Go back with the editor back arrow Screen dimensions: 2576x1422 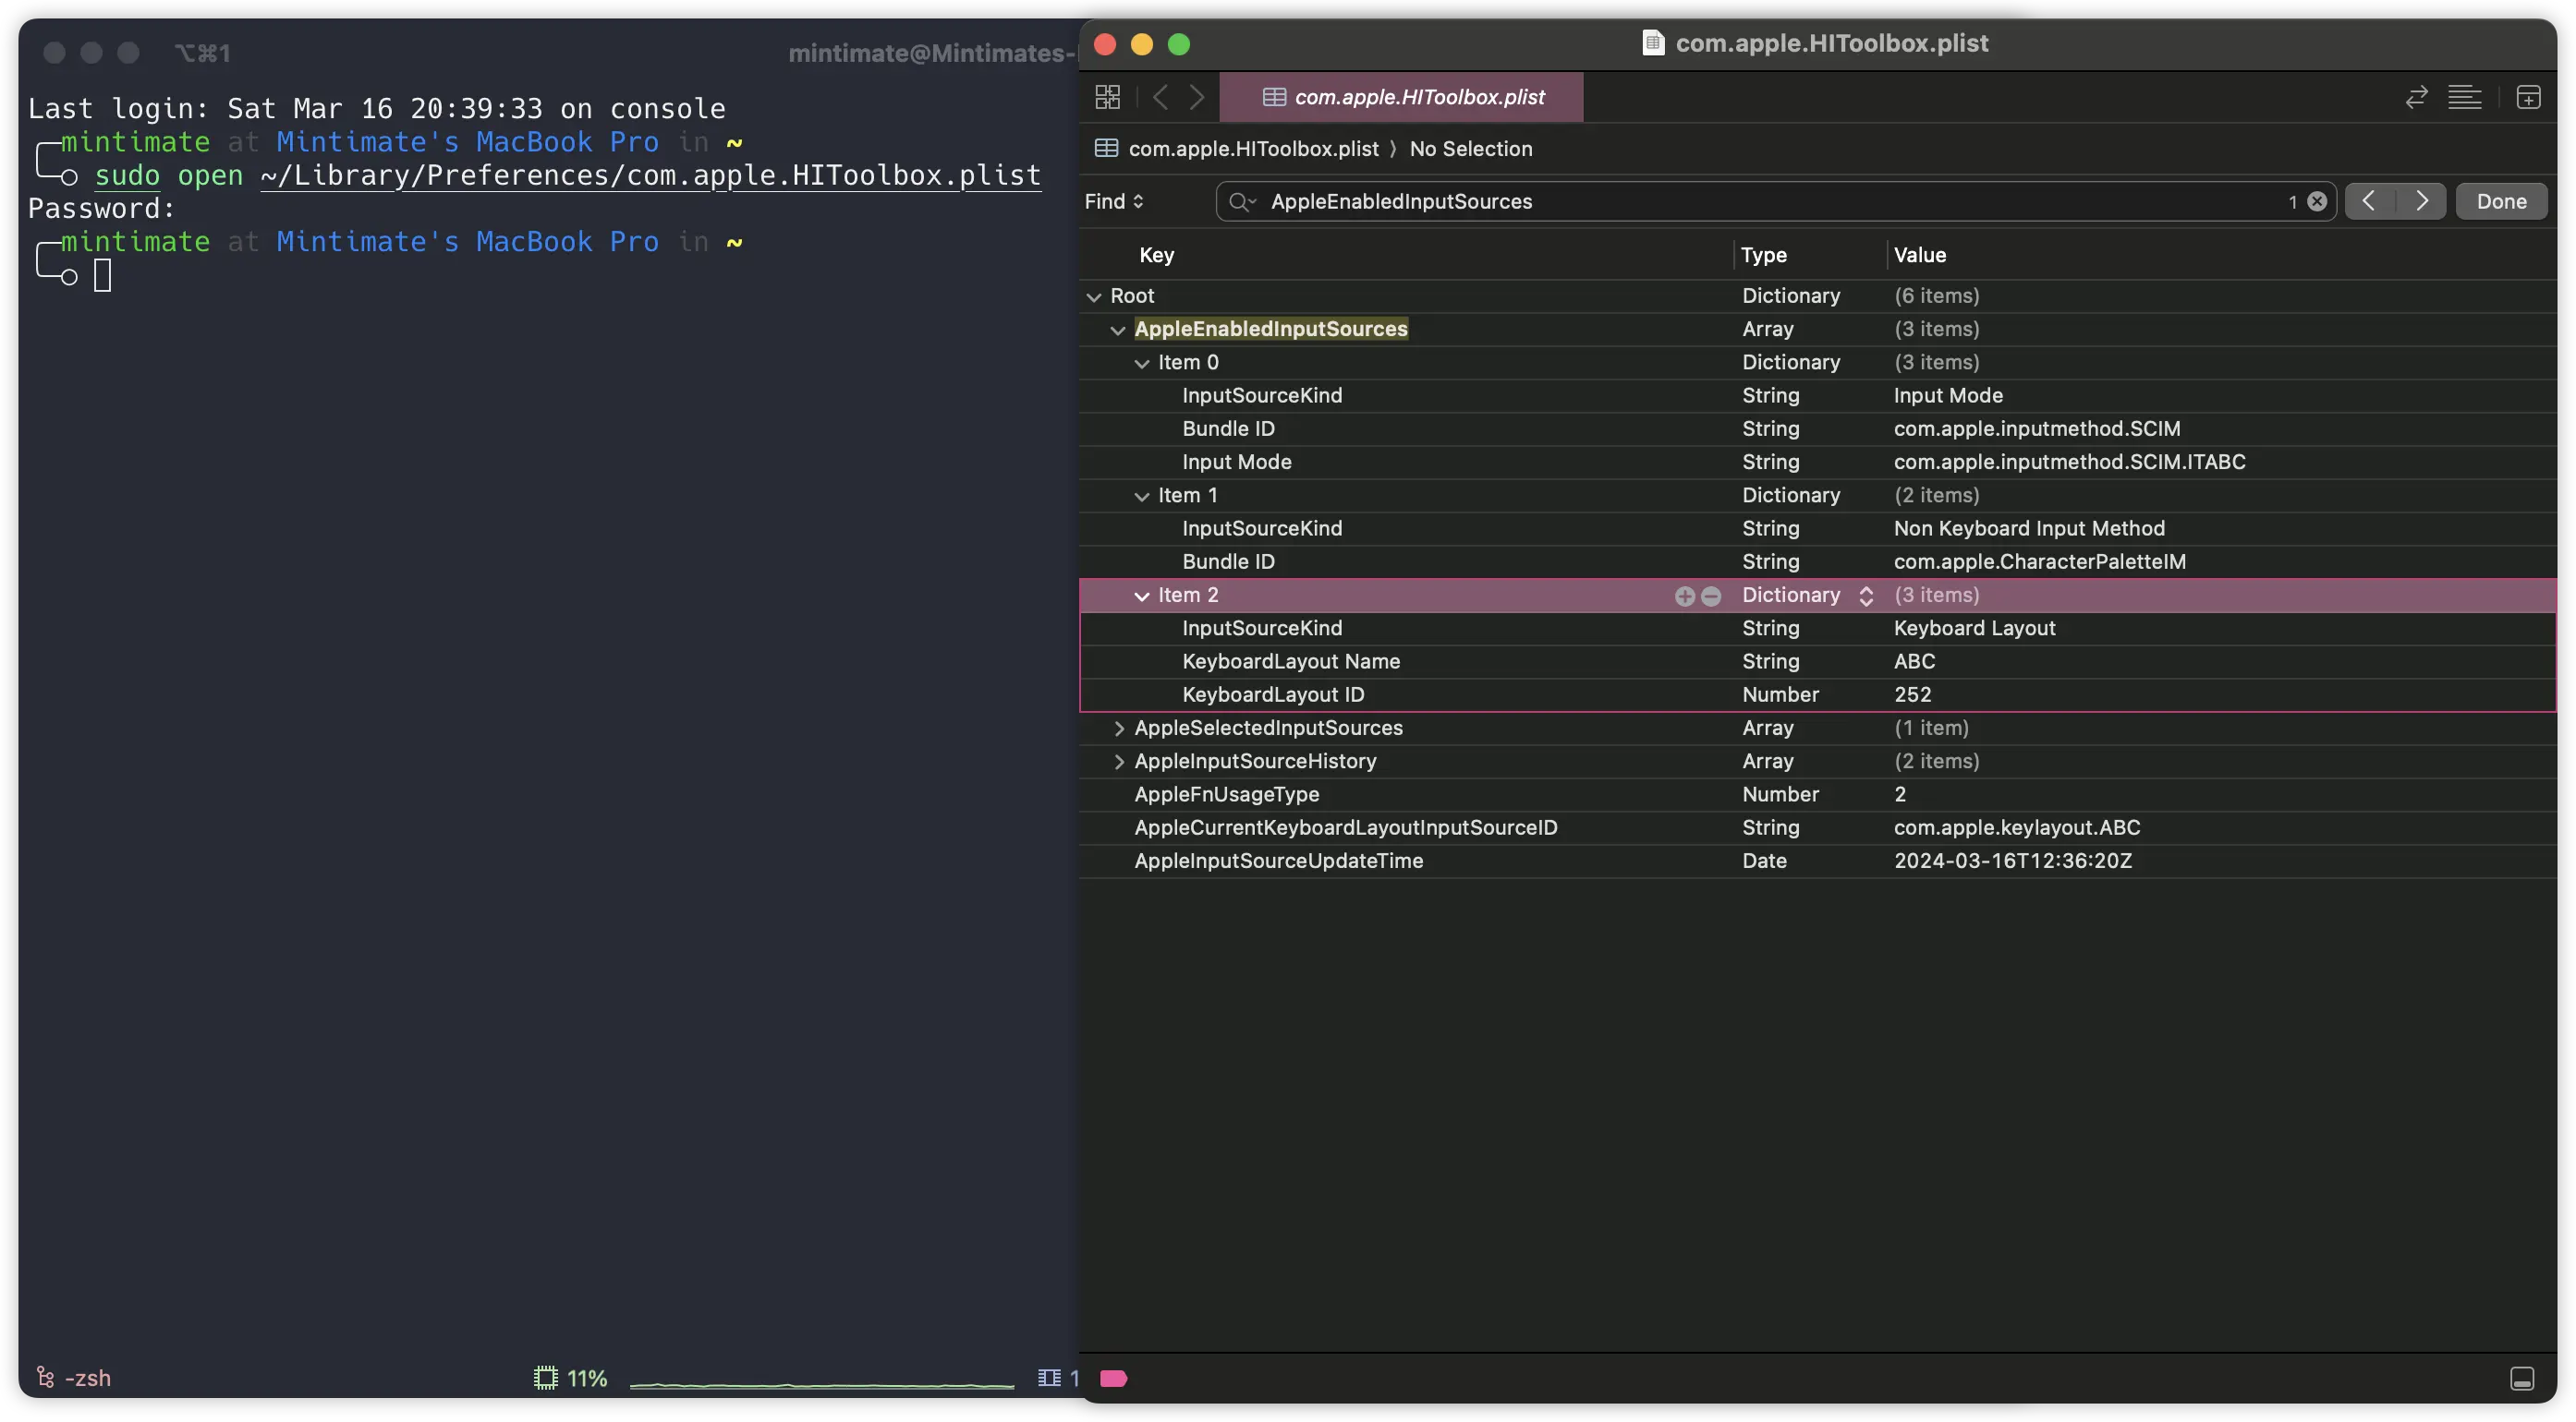pos(1160,97)
